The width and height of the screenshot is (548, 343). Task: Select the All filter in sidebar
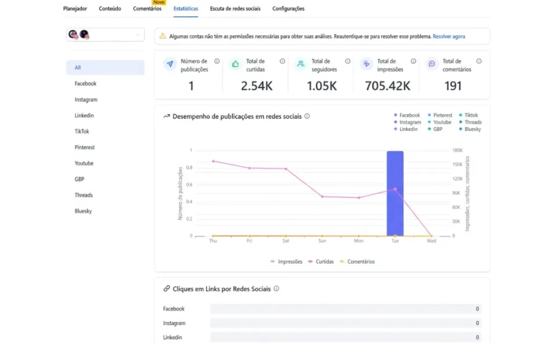tap(105, 67)
